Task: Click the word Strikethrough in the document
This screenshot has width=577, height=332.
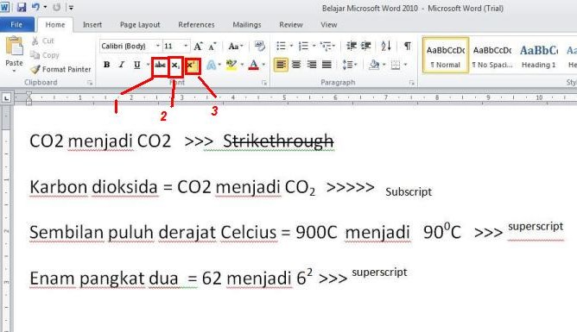Action: [x=278, y=141]
